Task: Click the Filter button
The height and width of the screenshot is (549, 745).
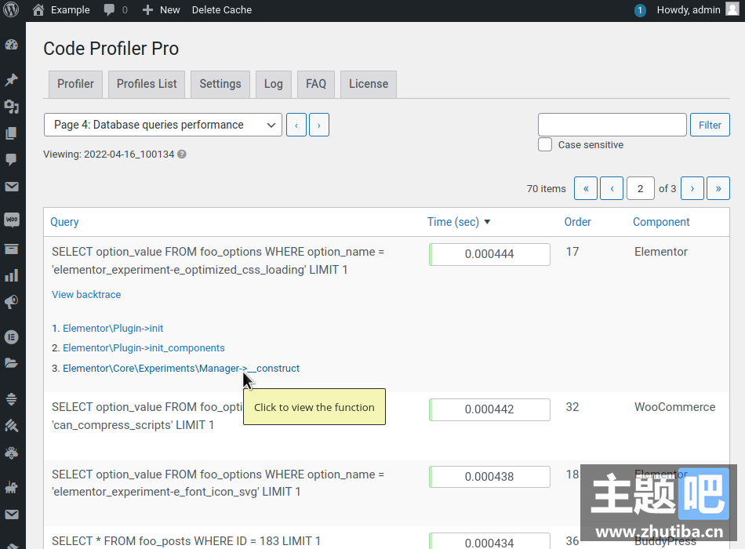Action: [710, 125]
